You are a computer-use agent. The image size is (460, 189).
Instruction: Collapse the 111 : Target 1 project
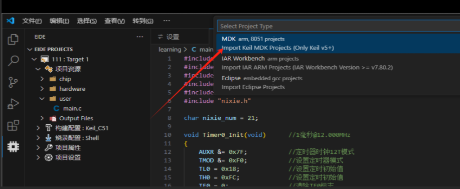(34, 59)
